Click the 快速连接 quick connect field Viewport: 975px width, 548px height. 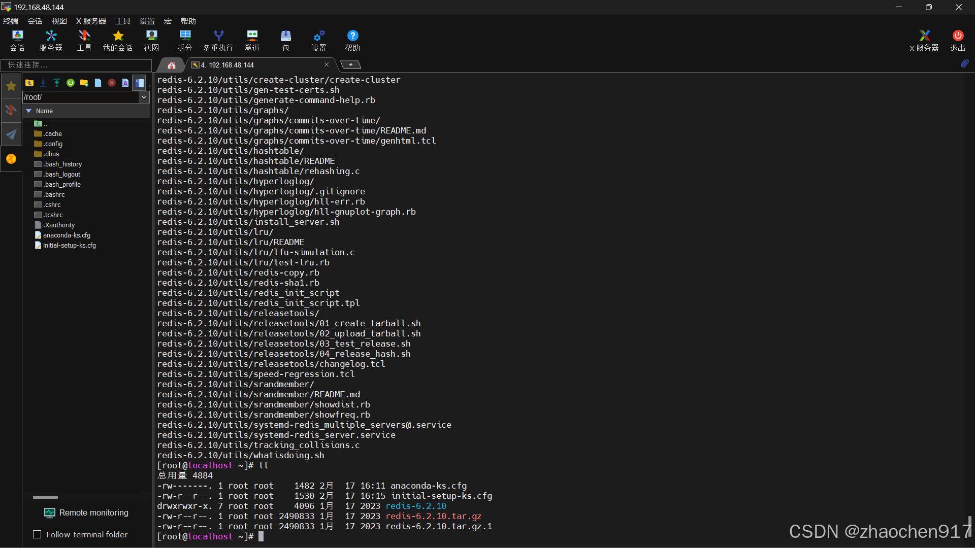pos(76,65)
